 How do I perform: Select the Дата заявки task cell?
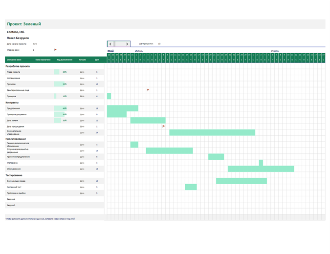click(12, 121)
